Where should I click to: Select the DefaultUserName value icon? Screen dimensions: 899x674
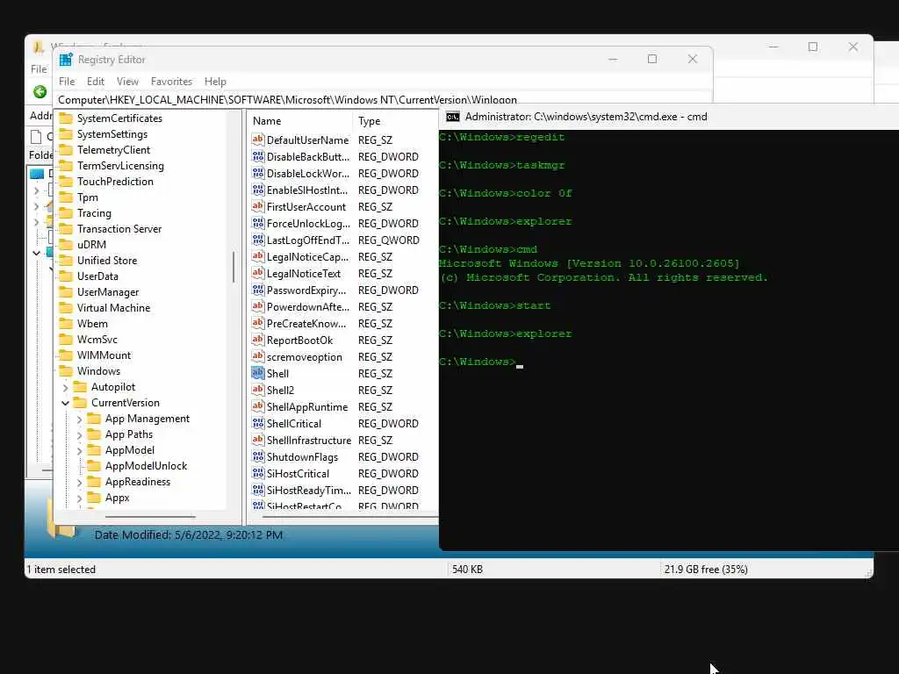click(258, 140)
